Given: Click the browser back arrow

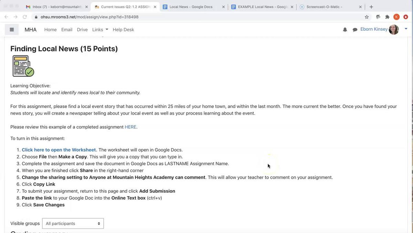Looking at the screenshot, I should (x=6, y=17).
